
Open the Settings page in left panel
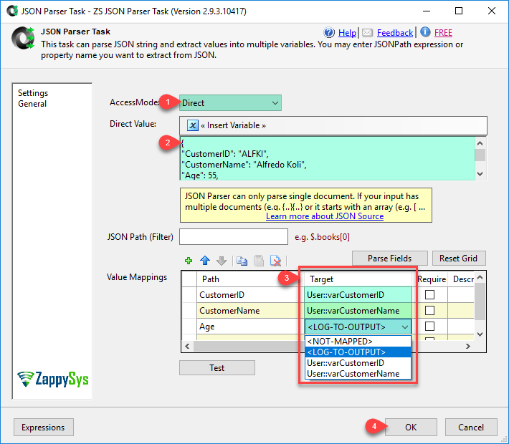click(x=33, y=93)
